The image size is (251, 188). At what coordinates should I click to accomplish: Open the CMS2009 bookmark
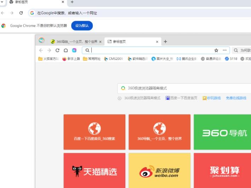pyautogui.click(x=114, y=59)
